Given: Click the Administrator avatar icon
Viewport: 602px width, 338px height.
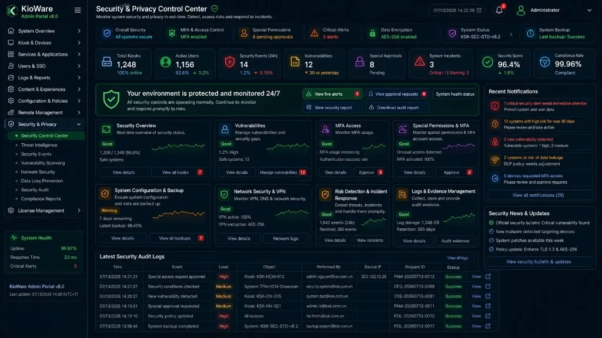Looking at the screenshot, I should (x=521, y=11).
